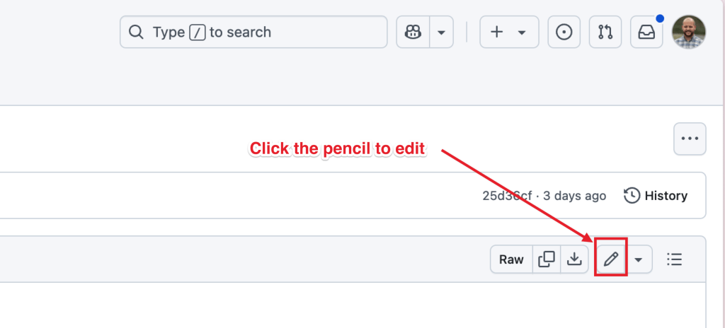Click the user profile avatar
The height and width of the screenshot is (328, 725).
(x=689, y=33)
